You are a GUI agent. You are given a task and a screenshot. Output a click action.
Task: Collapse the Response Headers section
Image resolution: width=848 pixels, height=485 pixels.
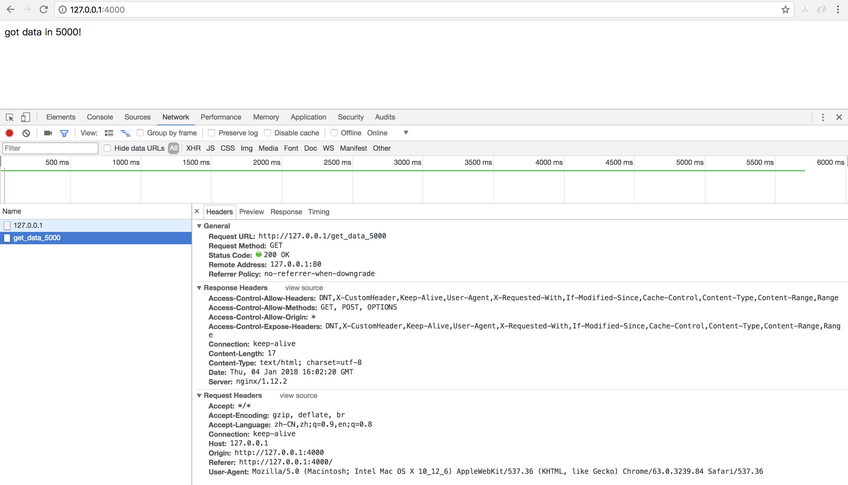click(x=199, y=288)
